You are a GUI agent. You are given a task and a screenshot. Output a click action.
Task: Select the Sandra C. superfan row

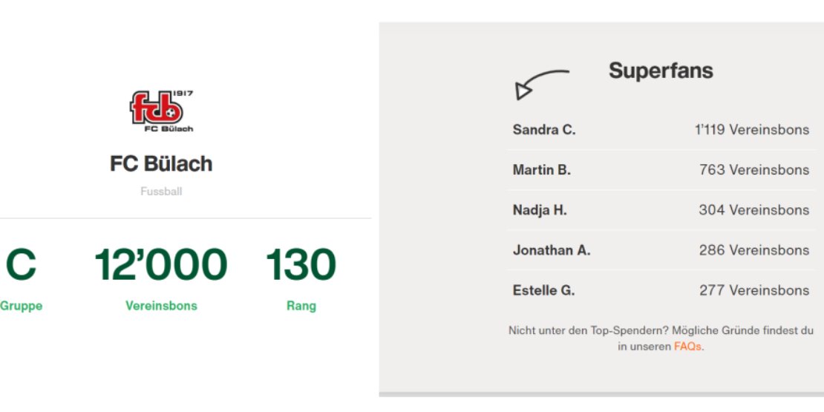point(661,130)
